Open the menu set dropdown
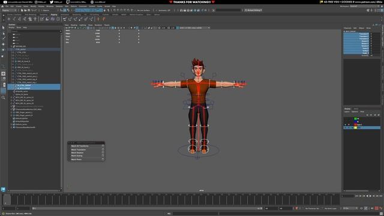This screenshot has height=216, width=384. 10,10
